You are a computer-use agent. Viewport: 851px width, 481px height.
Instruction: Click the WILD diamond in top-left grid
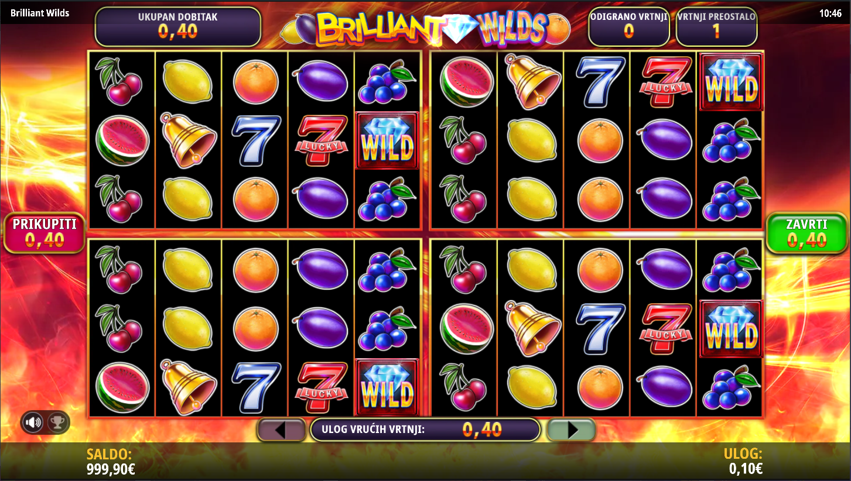coord(387,141)
